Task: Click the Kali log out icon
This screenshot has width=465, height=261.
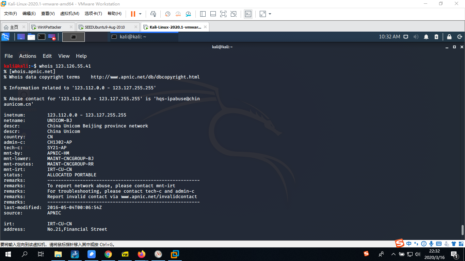Action: (x=460, y=37)
